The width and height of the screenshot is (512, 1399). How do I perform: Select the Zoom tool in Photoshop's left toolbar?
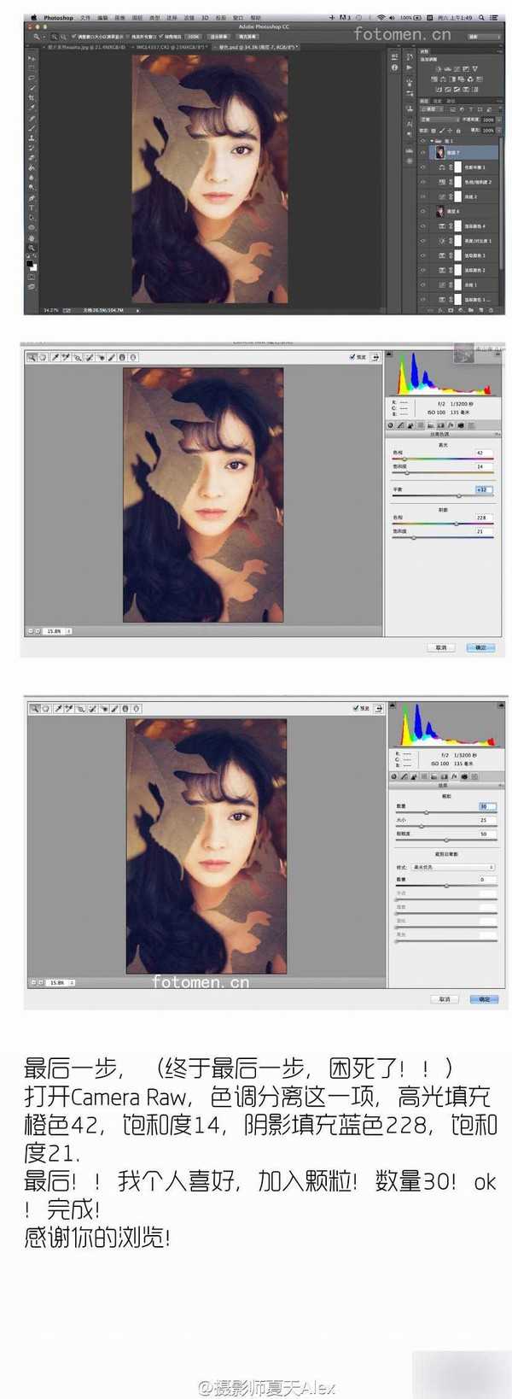32,248
